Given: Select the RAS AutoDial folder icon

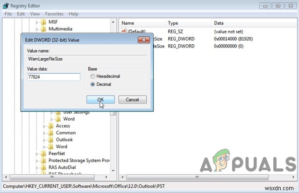Looking at the screenshot, I should click(x=43, y=167).
